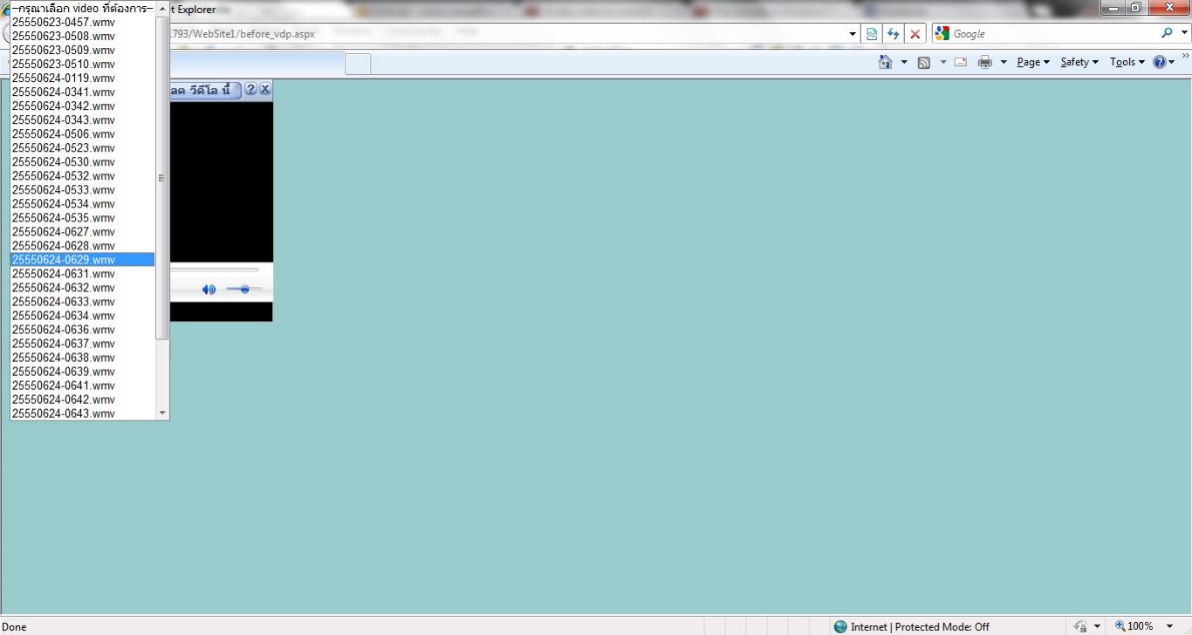Show more toolbar commands chevron

pyautogui.click(x=1185, y=57)
